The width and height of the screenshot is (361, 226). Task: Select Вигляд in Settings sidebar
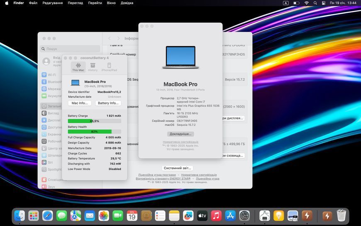pyautogui.click(x=51, y=113)
